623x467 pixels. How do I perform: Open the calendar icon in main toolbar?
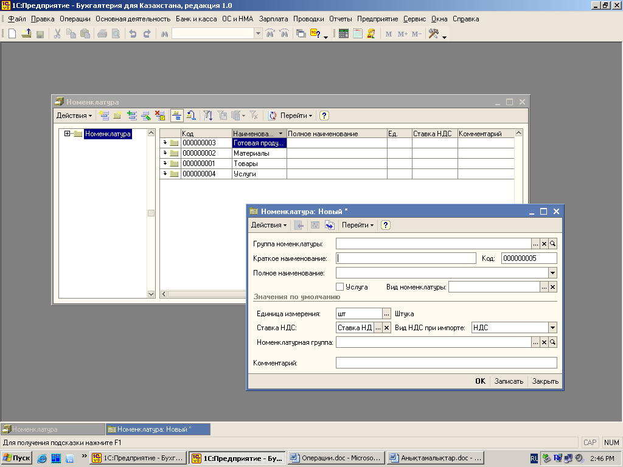(358, 34)
